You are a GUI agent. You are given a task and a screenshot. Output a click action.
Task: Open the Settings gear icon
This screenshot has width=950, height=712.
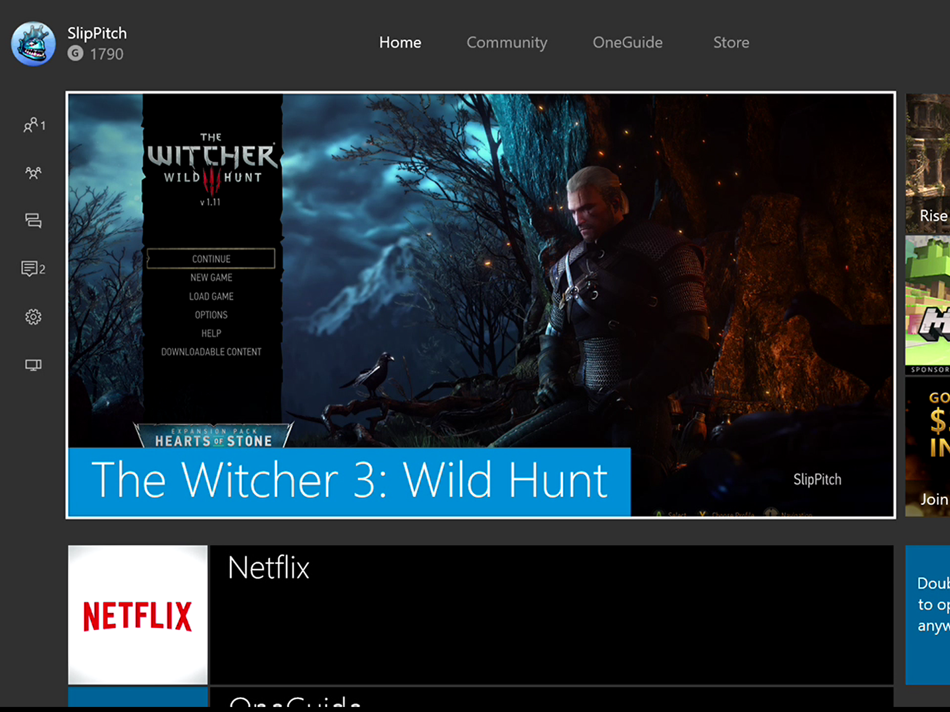pos(33,317)
